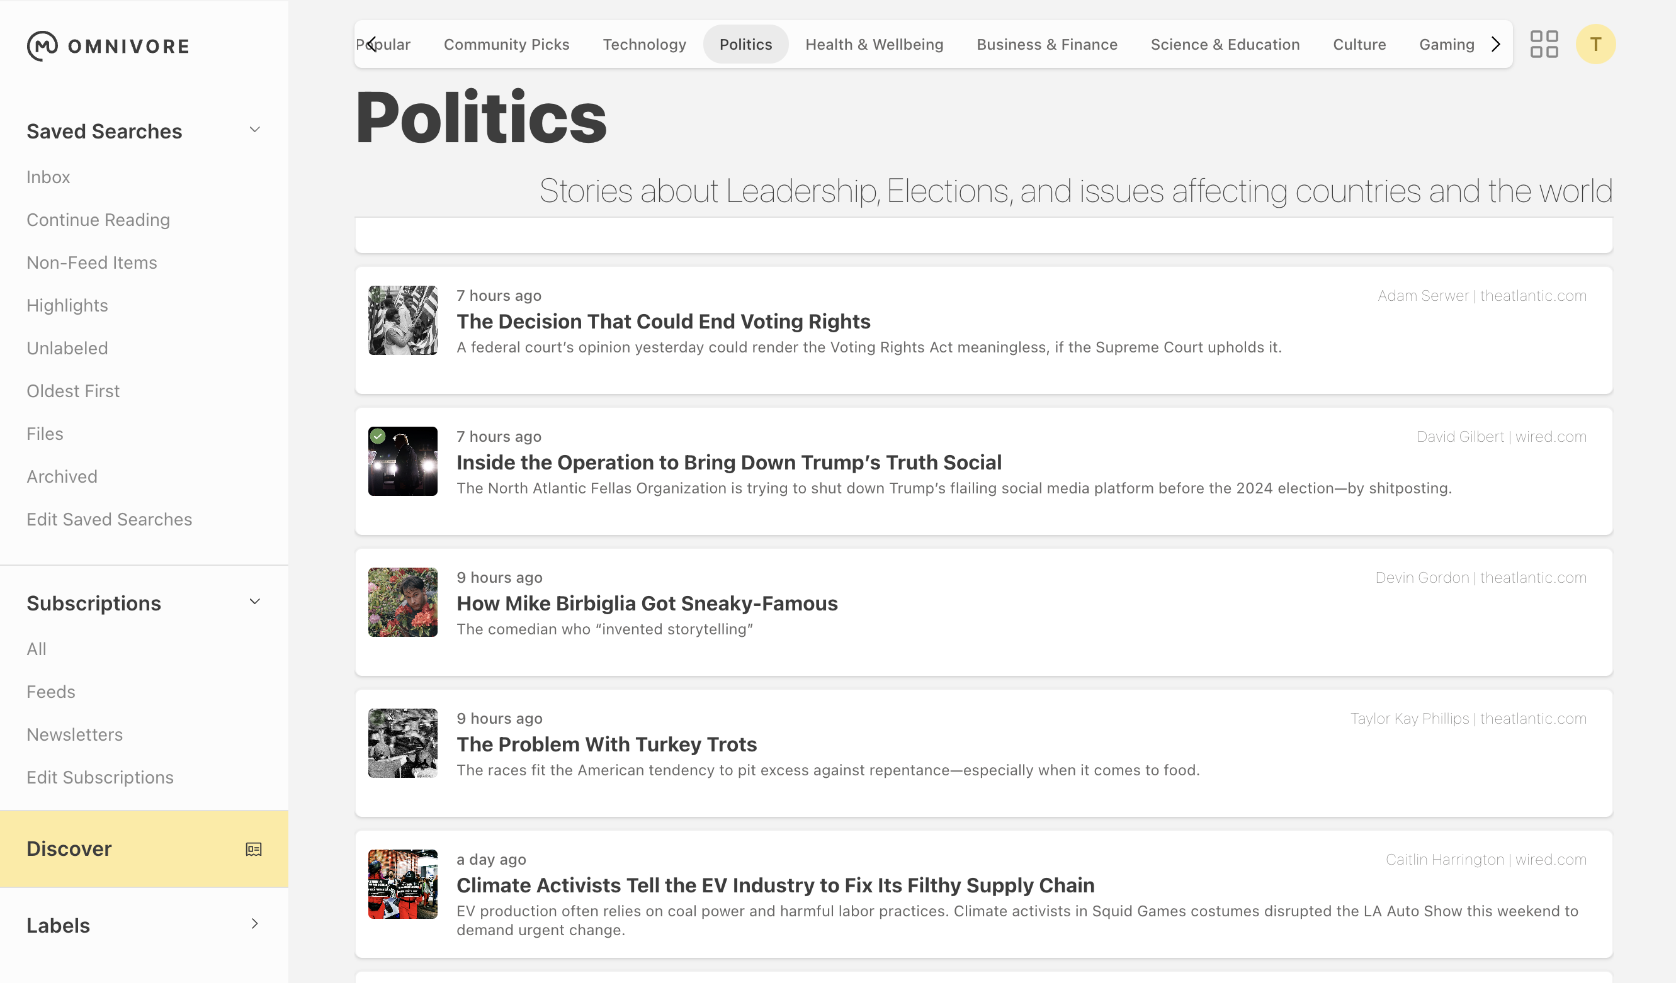Screen dimensions: 1676x983
Task: Select the Discover sidebar item
Action: click(69, 849)
